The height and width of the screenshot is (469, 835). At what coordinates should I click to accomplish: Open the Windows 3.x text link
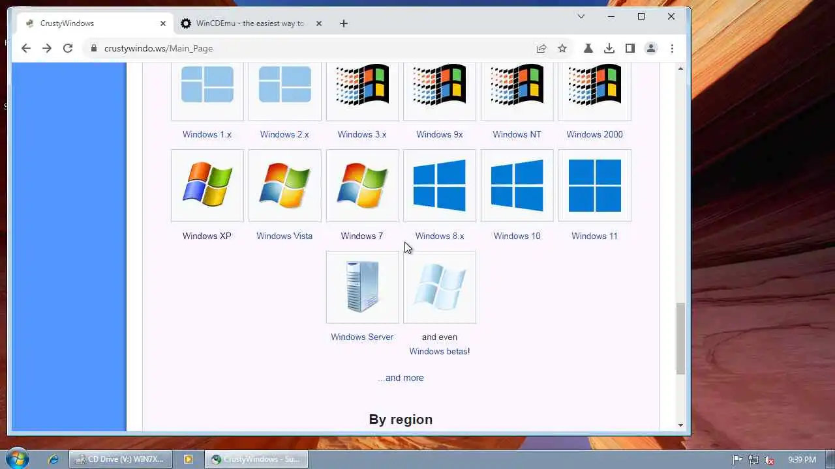pos(362,134)
